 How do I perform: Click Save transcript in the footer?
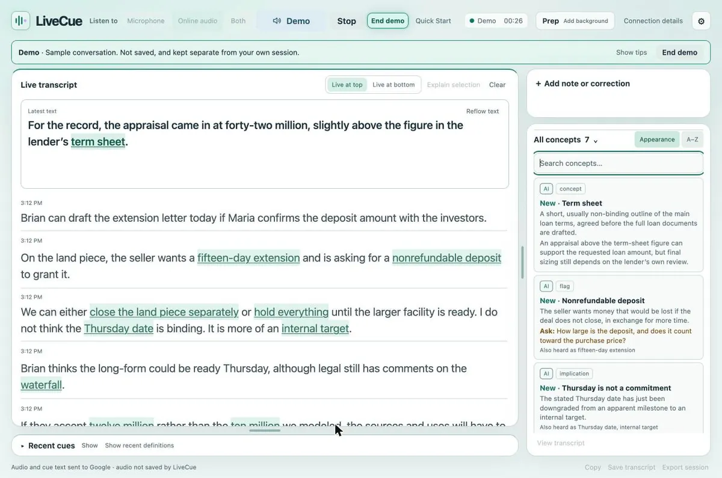point(631,467)
